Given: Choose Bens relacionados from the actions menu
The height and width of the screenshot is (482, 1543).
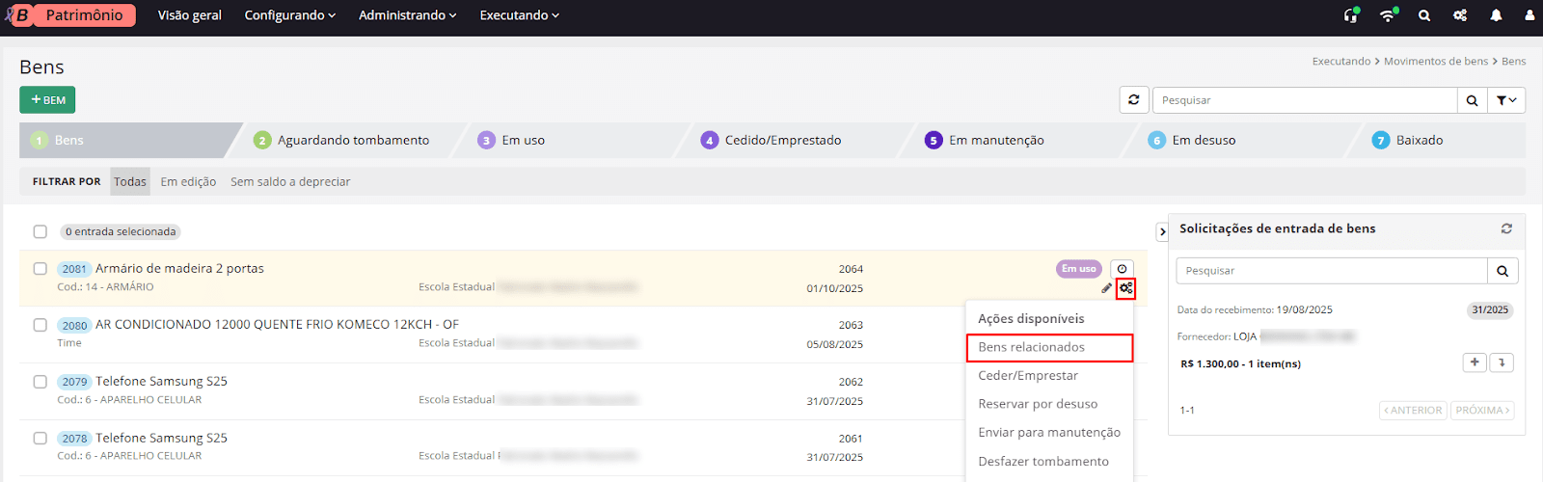Looking at the screenshot, I should [1049, 347].
